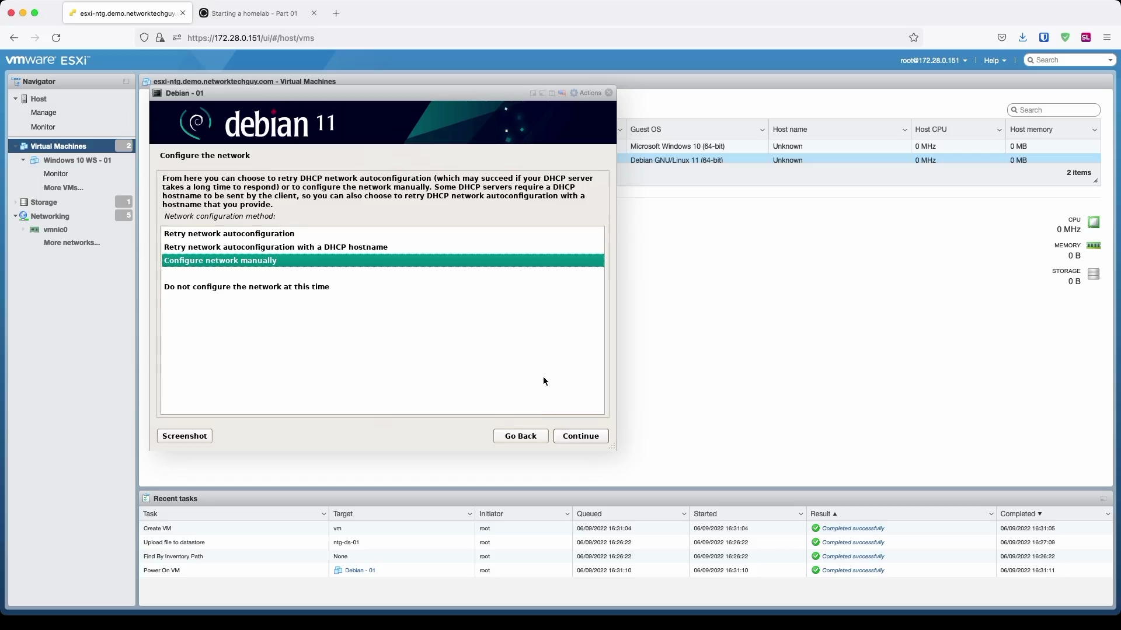This screenshot has width=1121, height=630.
Task: Select Retry autoconfiguration with a DHCP hostname
Action: [382, 247]
